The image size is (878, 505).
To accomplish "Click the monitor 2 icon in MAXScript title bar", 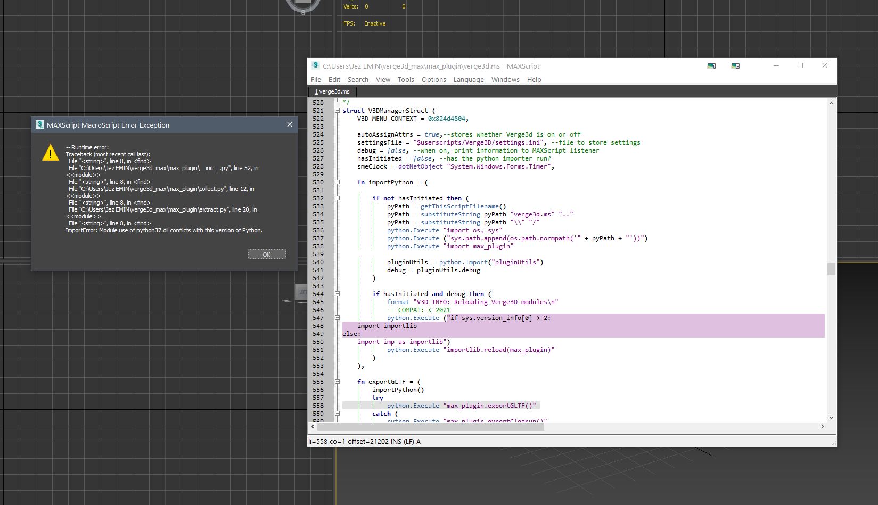I will click(735, 66).
